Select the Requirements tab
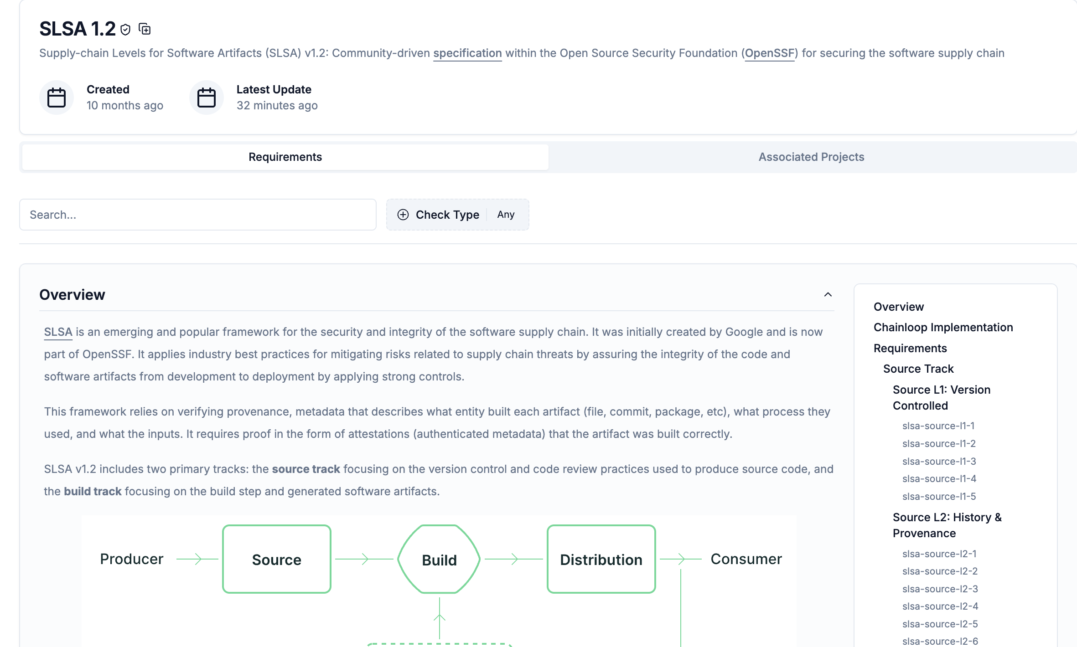The image size is (1077, 647). pyautogui.click(x=285, y=157)
